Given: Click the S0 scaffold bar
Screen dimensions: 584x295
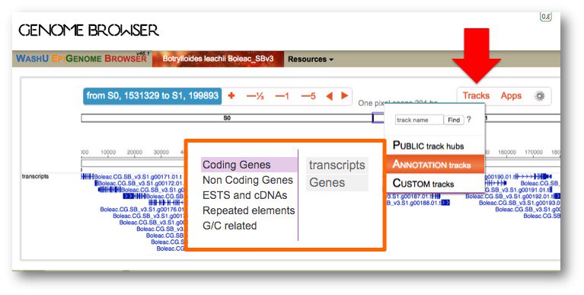Looking at the screenshot, I should coord(227,118).
